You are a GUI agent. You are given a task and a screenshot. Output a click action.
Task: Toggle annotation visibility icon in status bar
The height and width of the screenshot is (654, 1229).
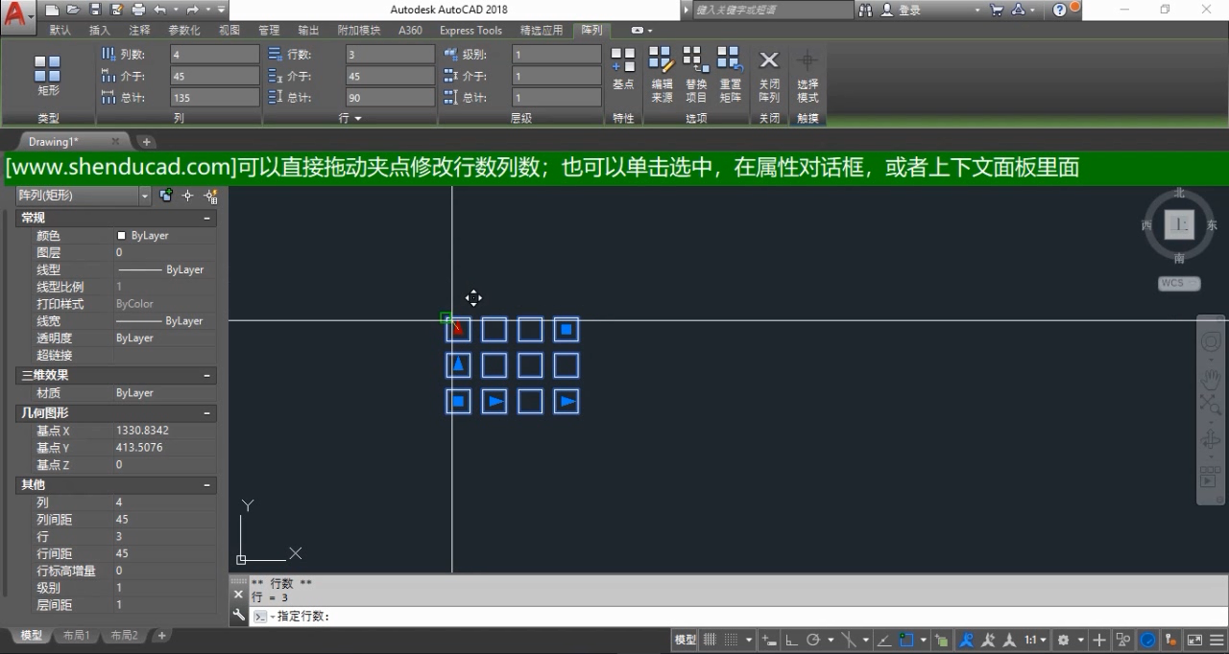[x=967, y=640]
